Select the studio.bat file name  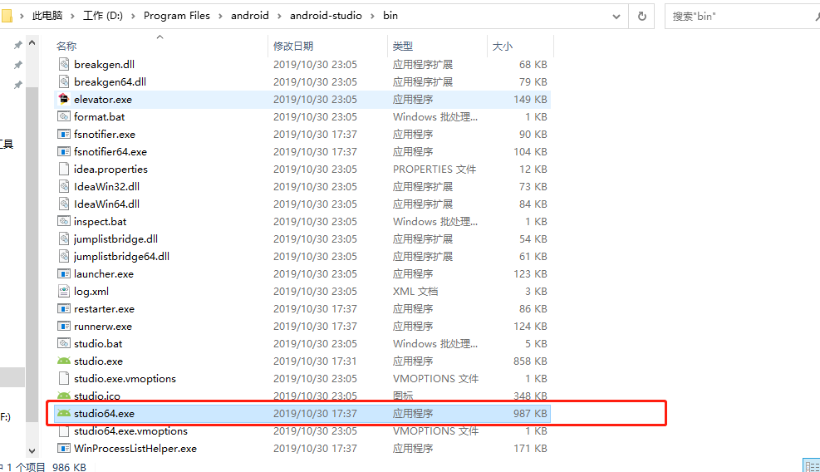(98, 343)
